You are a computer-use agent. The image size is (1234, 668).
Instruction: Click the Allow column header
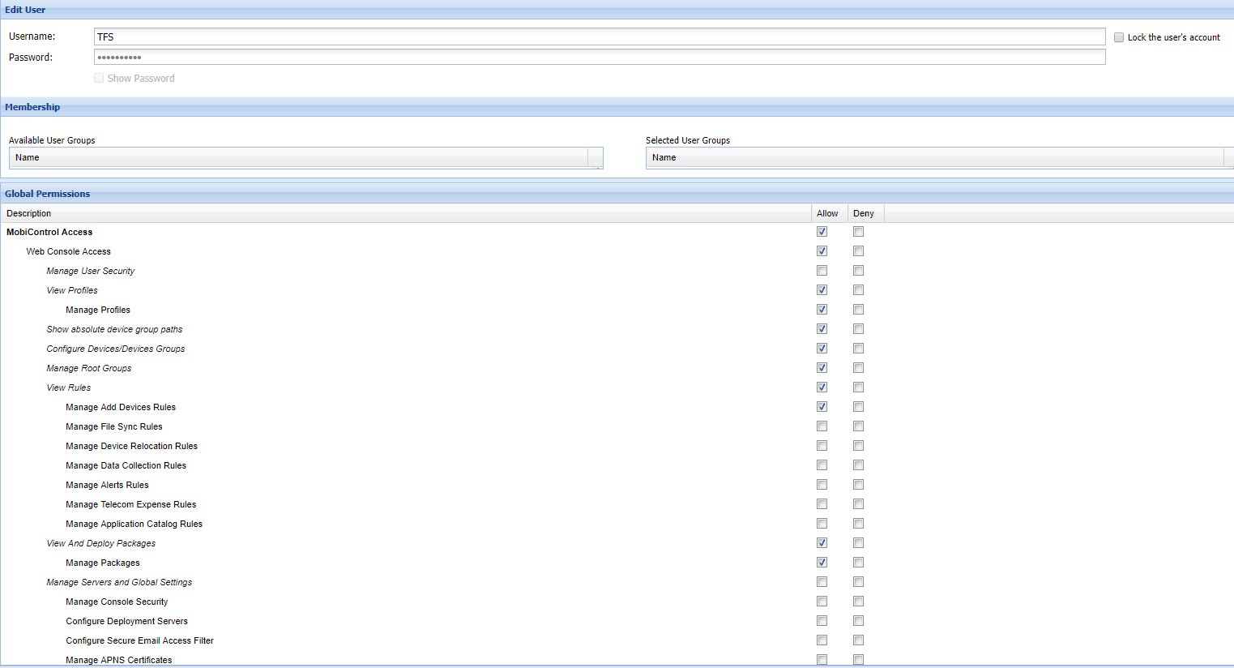828,213
